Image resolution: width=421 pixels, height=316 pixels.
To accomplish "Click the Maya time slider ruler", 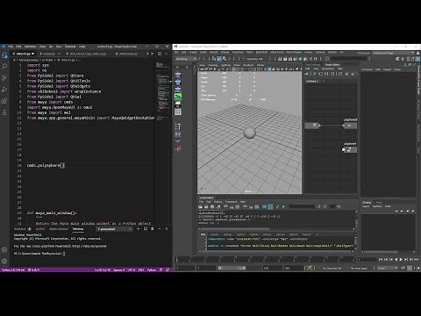I will [265, 260].
